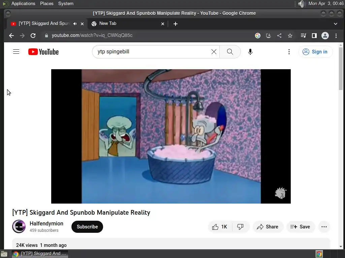Share this page via the address bar icon
Image resolution: width=345 pixels, height=258 pixels.
pyautogui.click(x=279, y=36)
